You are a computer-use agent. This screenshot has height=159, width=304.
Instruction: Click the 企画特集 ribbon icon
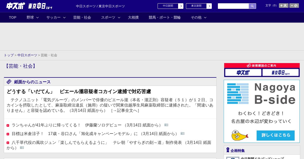[x=228, y=150]
